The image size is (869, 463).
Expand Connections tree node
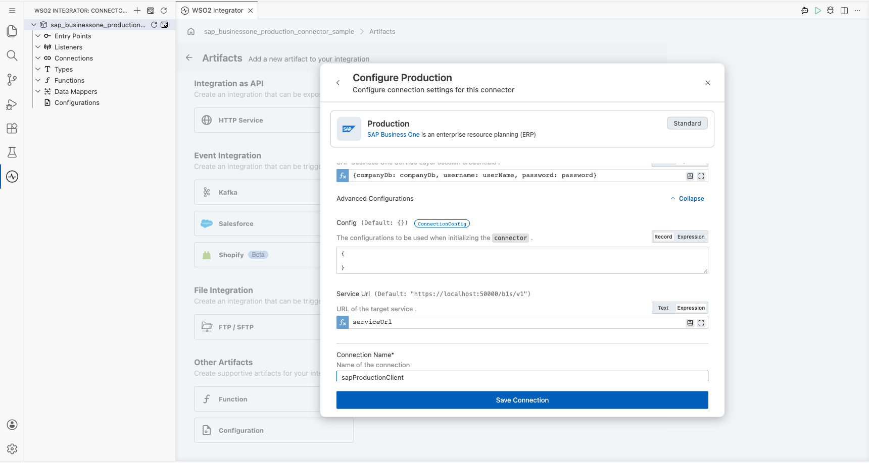click(38, 58)
